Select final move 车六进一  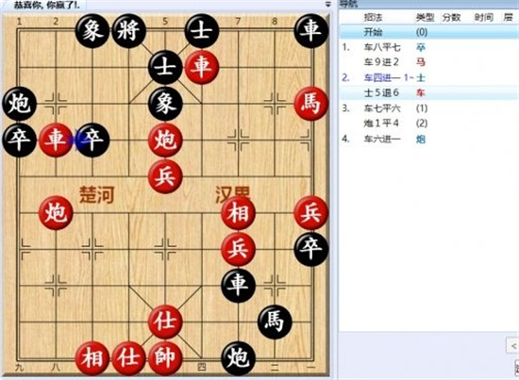coord(382,139)
